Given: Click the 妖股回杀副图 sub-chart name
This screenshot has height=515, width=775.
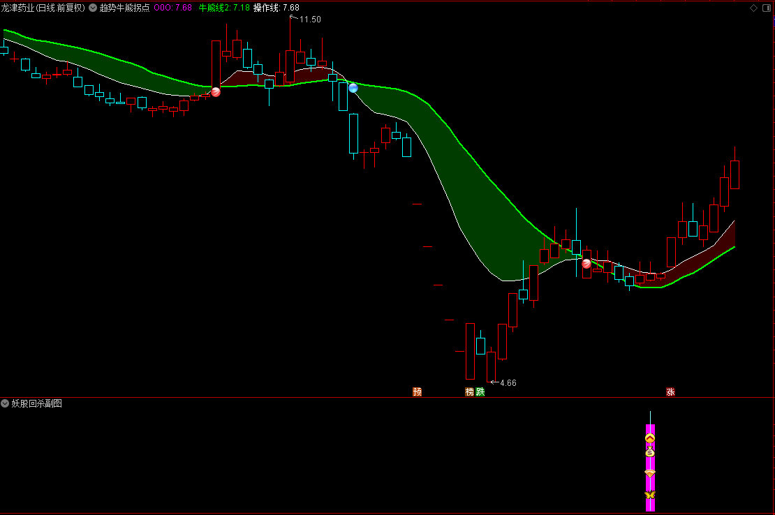Looking at the screenshot, I should 36,403.
